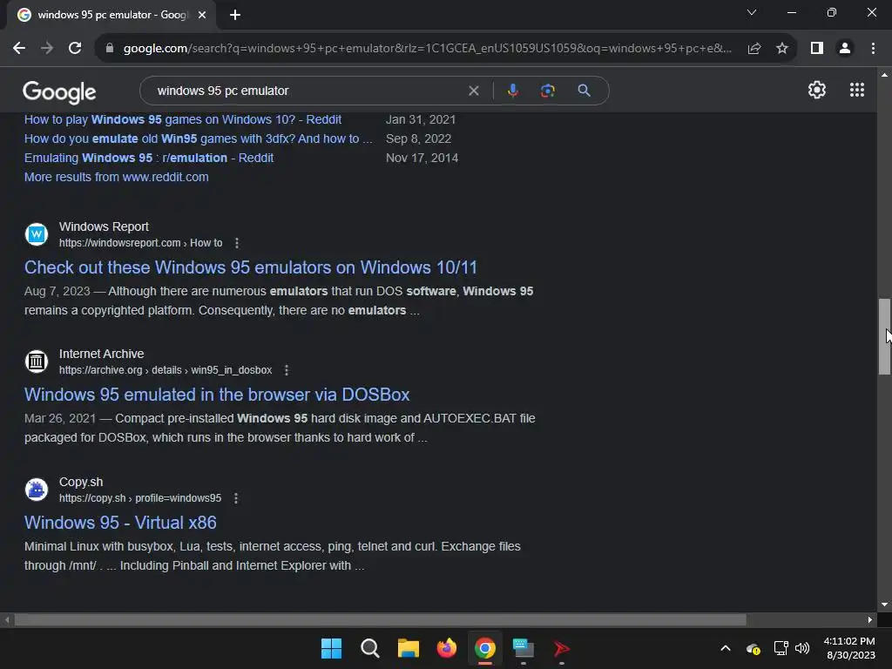This screenshot has width=892, height=669.
Task: Click the copy.sh profile=windows95 URL breadcrumb
Action: [x=140, y=498]
